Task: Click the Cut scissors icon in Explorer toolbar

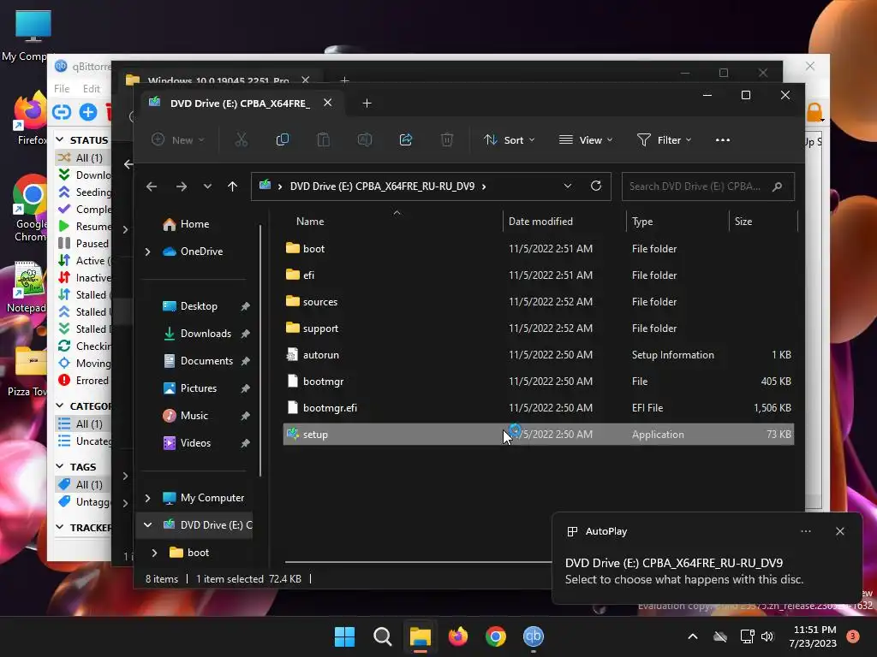Action: click(x=241, y=139)
